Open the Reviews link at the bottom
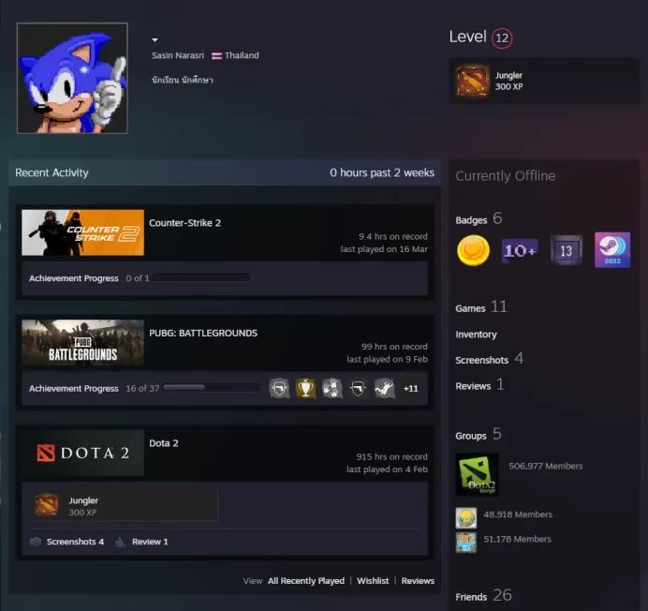 coord(418,581)
